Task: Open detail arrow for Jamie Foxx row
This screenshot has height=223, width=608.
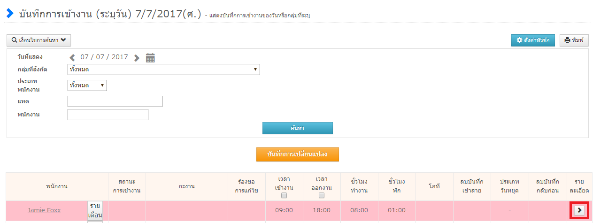Action: [x=580, y=210]
